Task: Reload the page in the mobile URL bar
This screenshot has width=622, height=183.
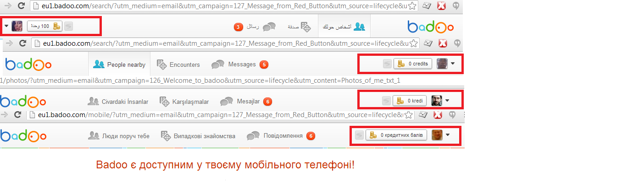Action: tap(17, 114)
